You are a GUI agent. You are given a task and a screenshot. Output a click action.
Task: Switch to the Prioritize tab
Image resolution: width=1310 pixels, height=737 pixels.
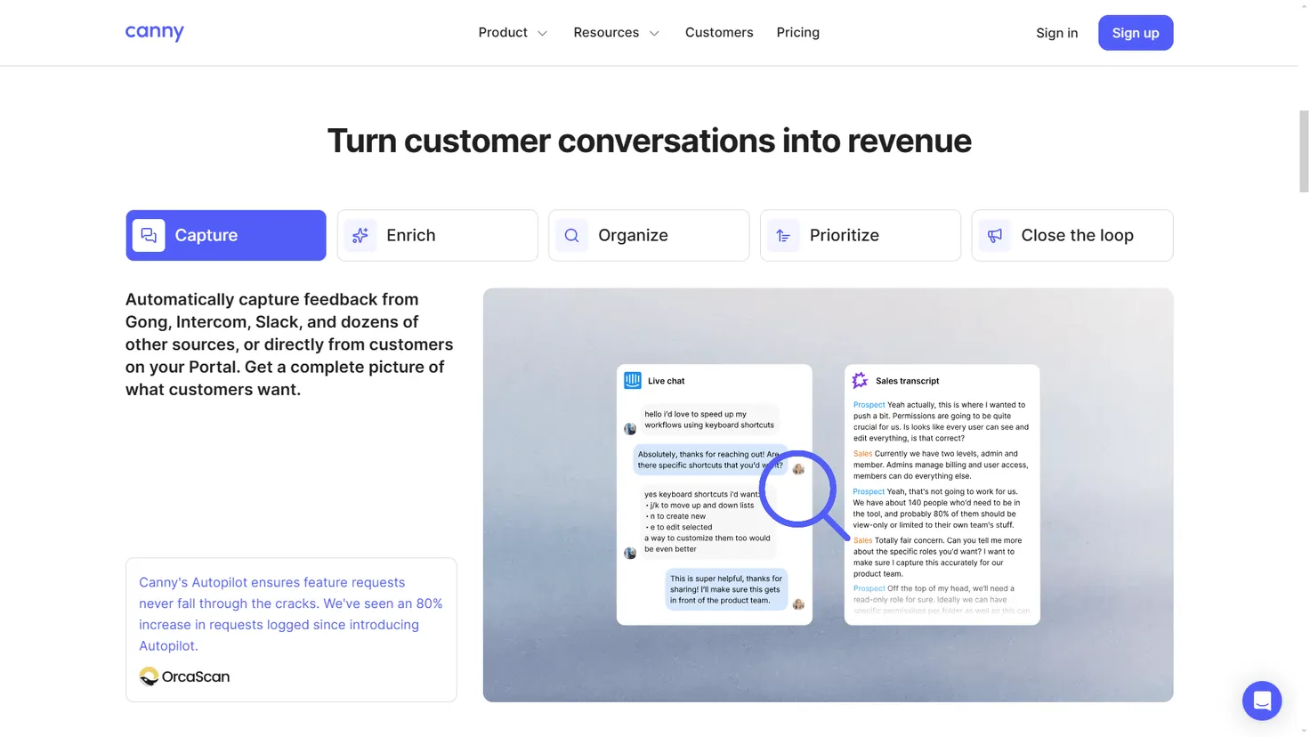(x=861, y=235)
